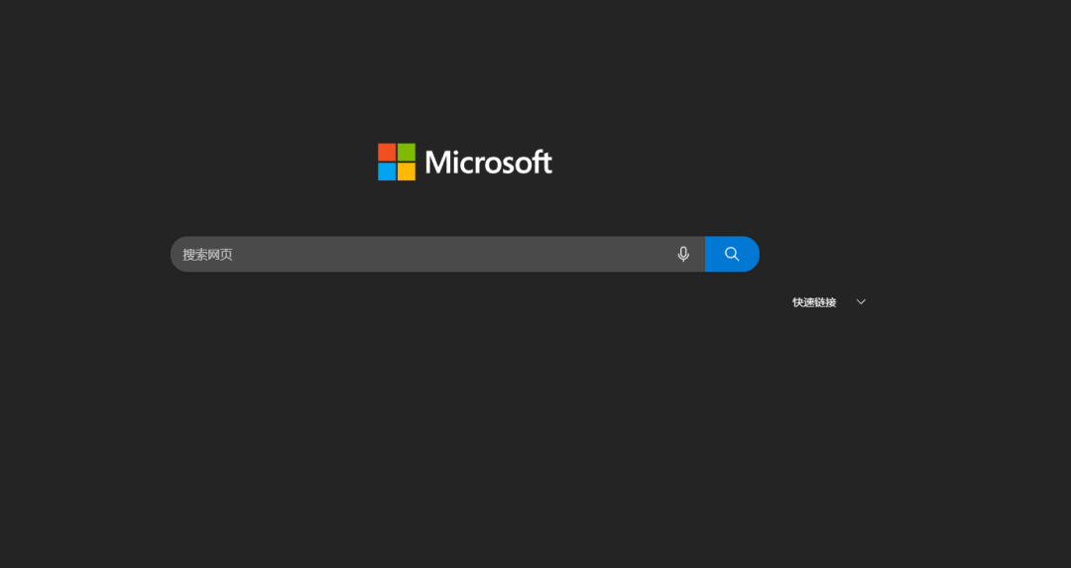This screenshot has height=568, width=1071.
Task: Click the 快速链接 label
Action: coord(814,302)
